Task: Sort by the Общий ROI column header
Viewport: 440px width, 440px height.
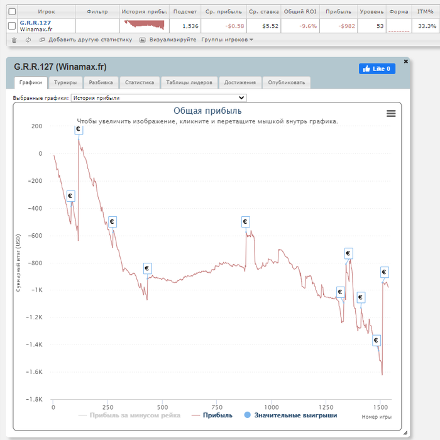Action: coord(300,12)
